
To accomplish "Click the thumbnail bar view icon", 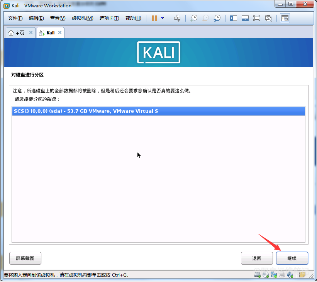I will (x=245, y=18).
